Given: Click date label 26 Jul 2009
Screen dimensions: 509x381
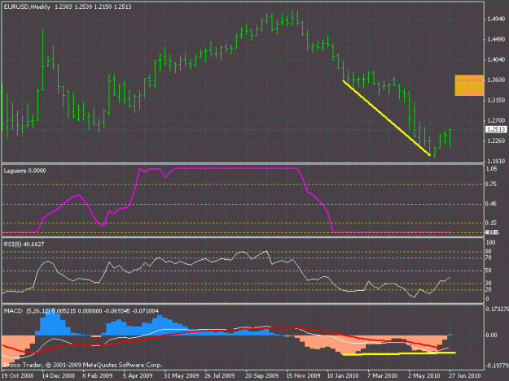Looking at the screenshot, I should 220,376.
